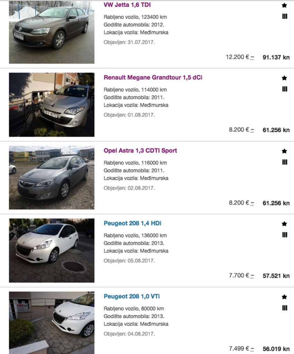Screen dimensions: 294x354
Task: Click the 7.700 € price approximation symbol
Action: pyautogui.click(x=253, y=276)
